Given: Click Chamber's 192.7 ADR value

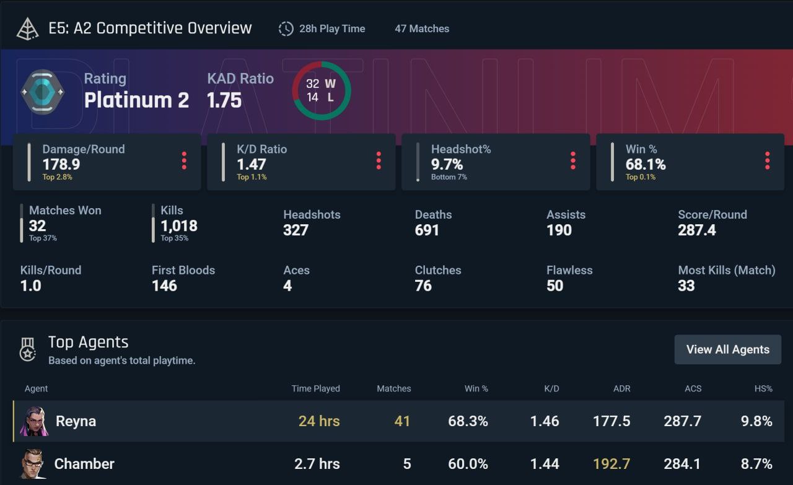Looking at the screenshot, I should [x=611, y=464].
